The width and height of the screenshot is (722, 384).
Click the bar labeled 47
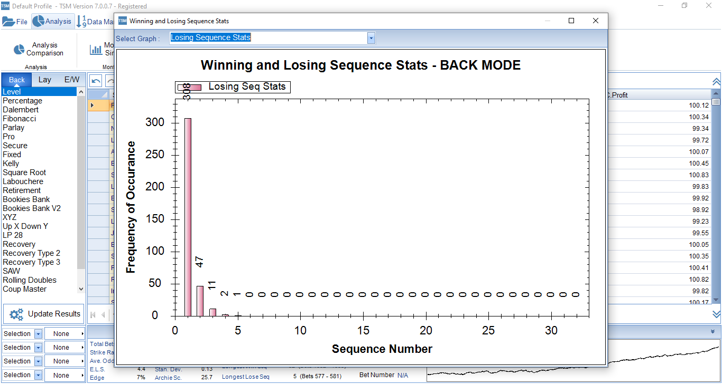[200, 301]
